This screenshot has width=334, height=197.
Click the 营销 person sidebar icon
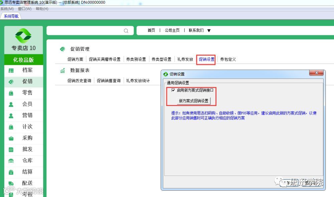pyautogui.click(x=11, y=116)
